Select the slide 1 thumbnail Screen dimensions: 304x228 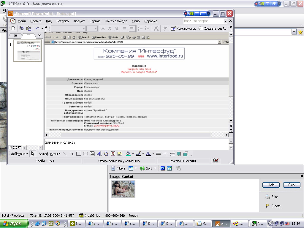pos(28,51)
